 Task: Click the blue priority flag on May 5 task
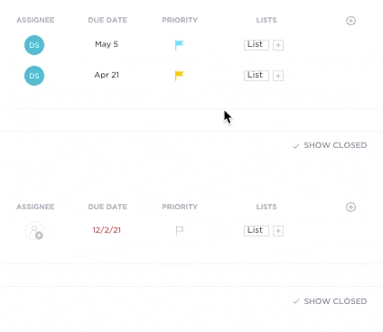(179, 45)
